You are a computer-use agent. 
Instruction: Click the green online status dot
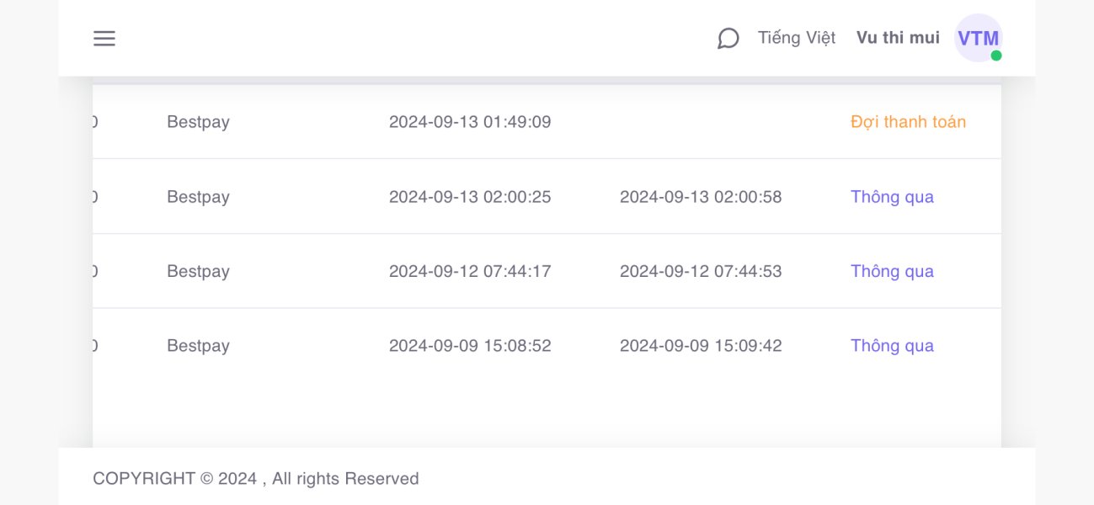point(996,56)
